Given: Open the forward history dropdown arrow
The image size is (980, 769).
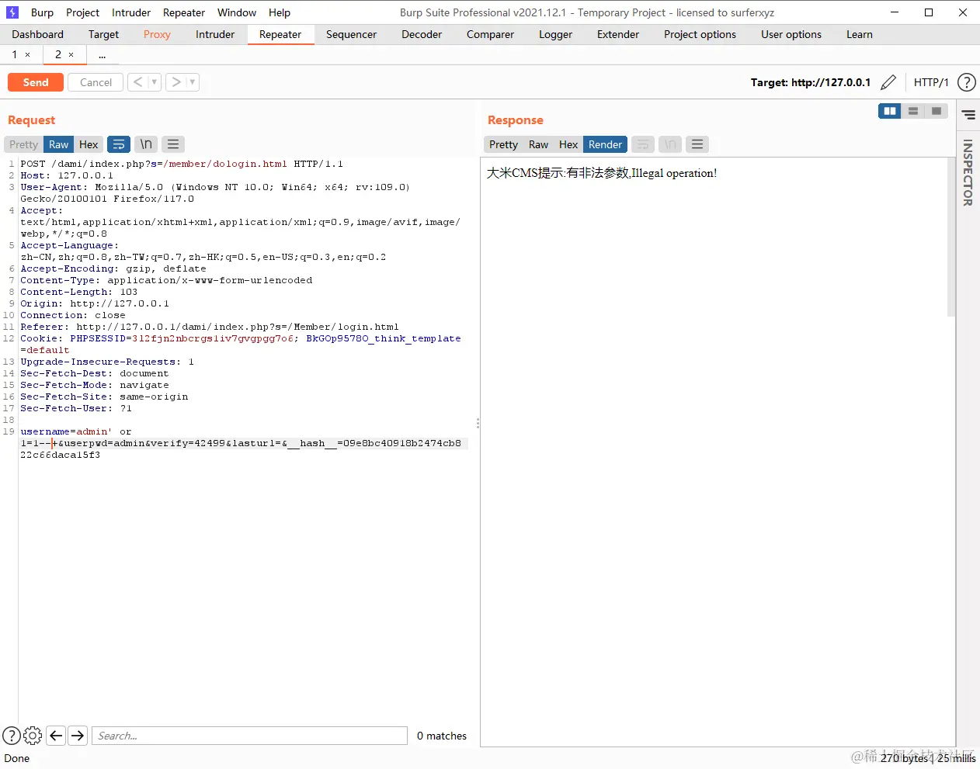Looking at the screenshot, I should click(193, 82).
